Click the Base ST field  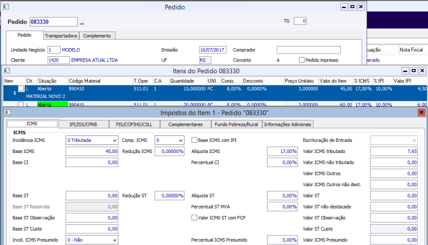click(92, 196)
